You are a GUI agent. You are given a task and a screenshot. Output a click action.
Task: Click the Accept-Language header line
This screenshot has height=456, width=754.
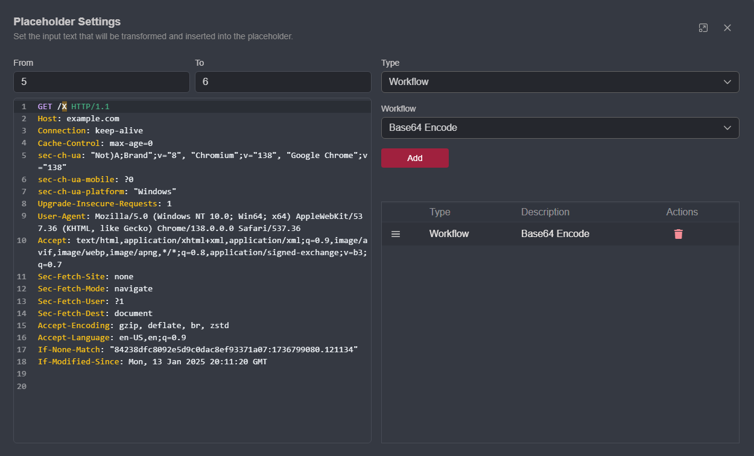coord(112,338)
